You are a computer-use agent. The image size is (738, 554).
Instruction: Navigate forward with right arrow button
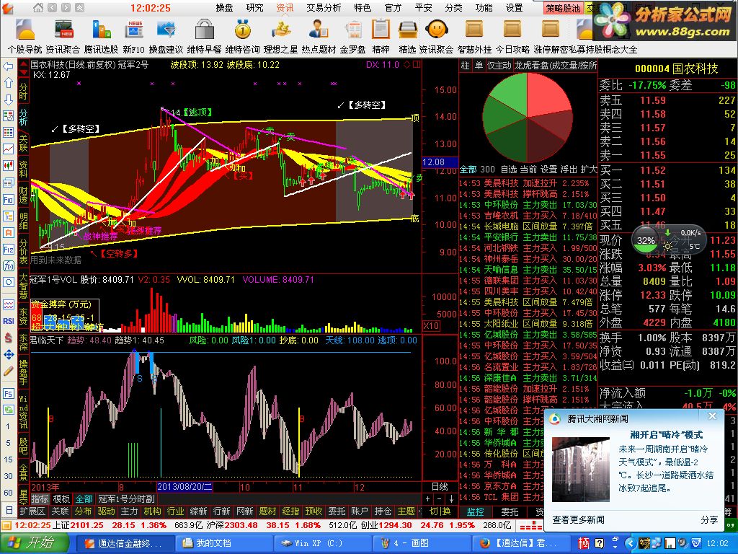66,7
